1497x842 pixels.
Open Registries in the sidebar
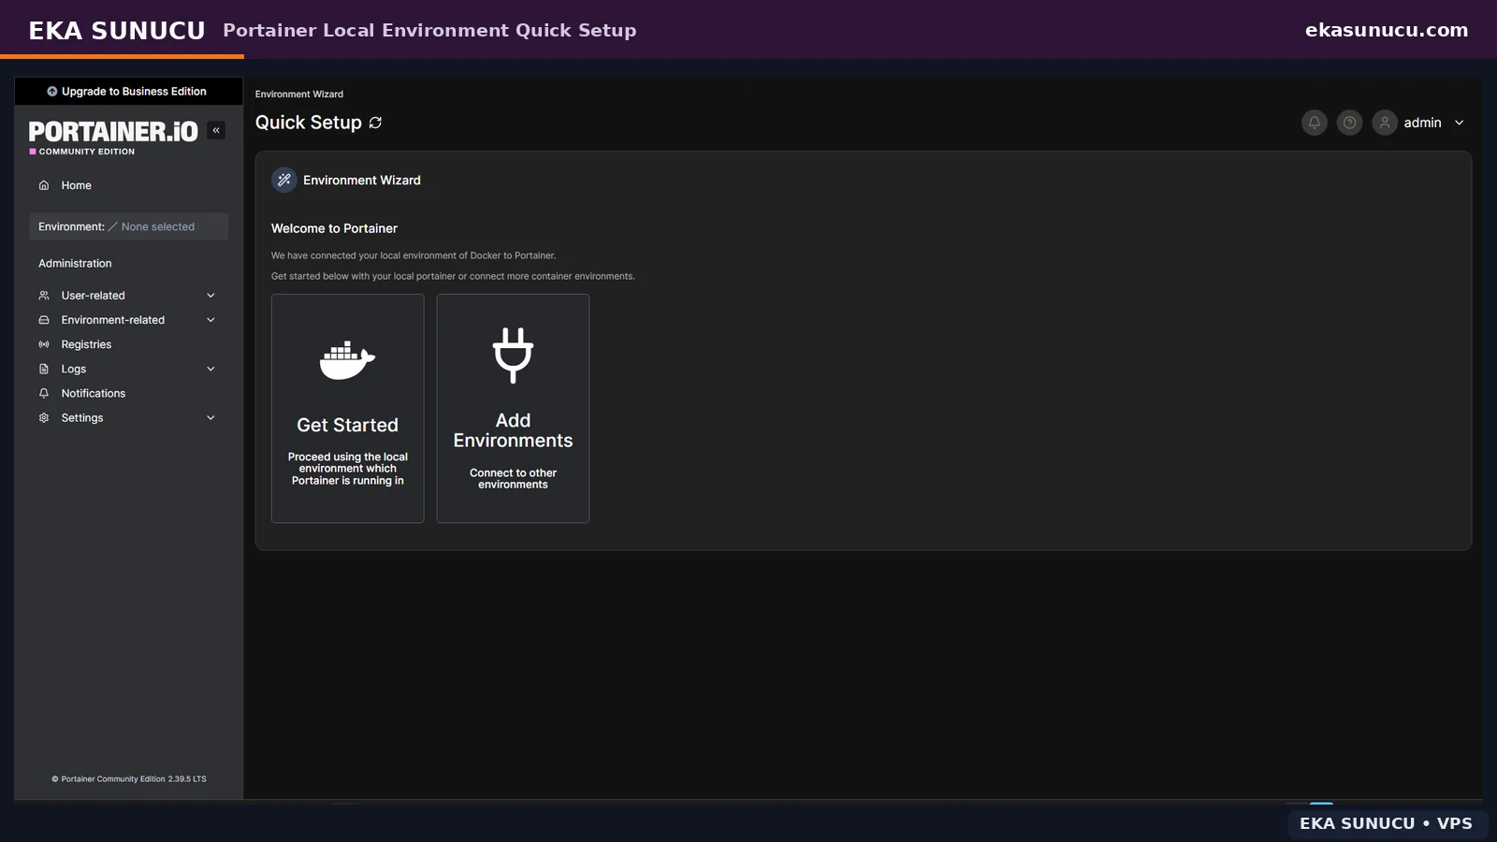point(128,344)
